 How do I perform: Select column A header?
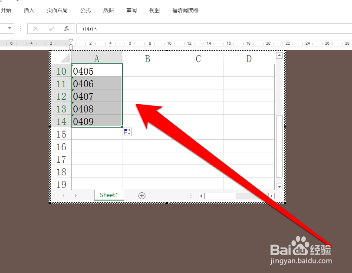97,58
